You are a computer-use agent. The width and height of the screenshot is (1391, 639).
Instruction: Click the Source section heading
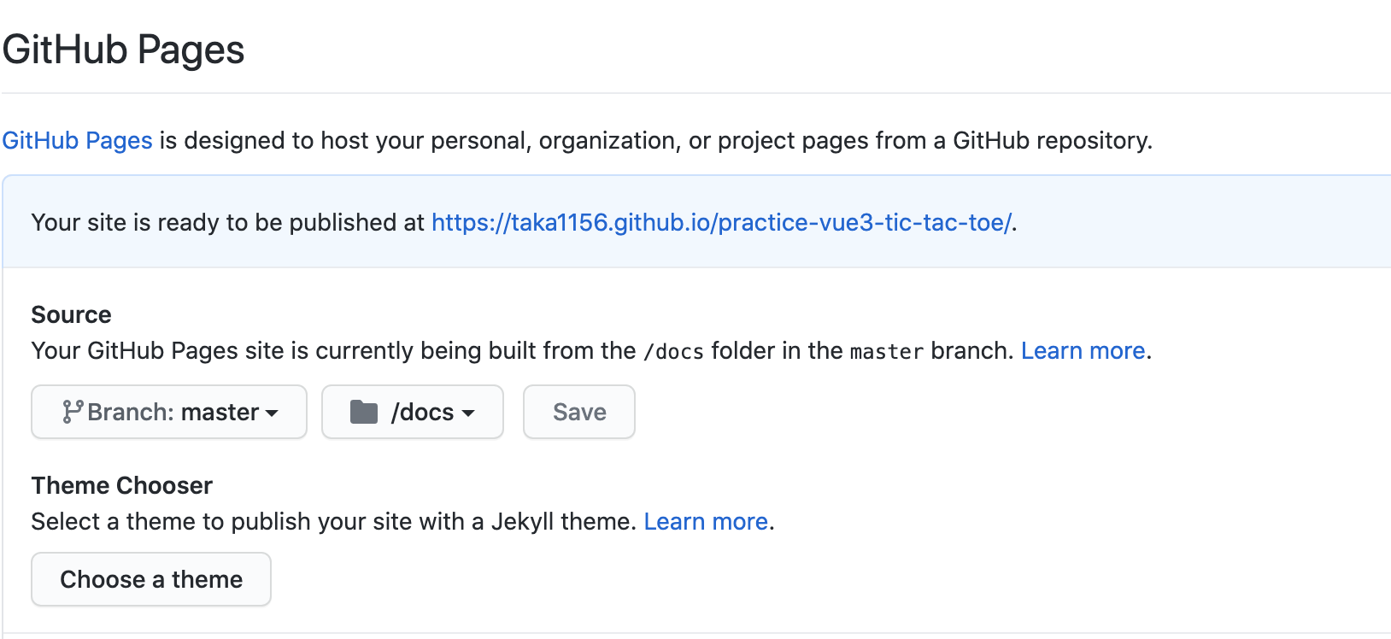pyautogui.click(x=71, y=314)
